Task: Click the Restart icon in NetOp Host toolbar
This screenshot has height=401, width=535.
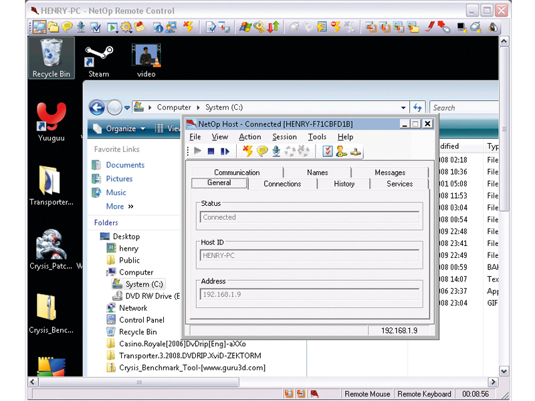Action: pyautogui.click(x=225, y=151)
